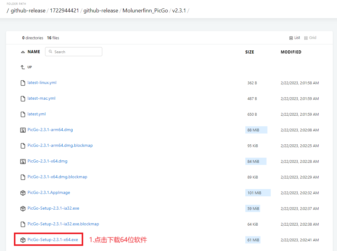Click the file icon for PicGo-2.3.1-arm64.dmg.blockmap

tap(23, 146)
